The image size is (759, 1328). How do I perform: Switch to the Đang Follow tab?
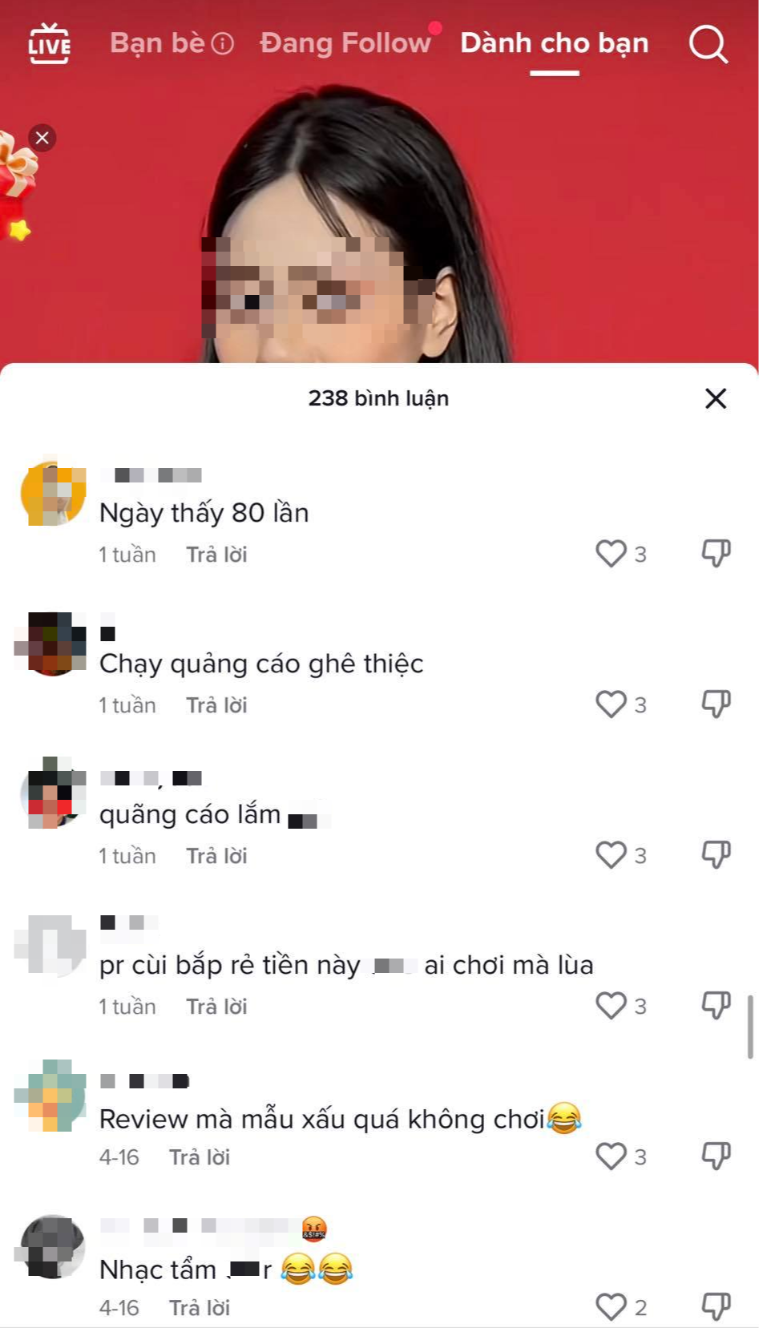[x=345, y=42]
